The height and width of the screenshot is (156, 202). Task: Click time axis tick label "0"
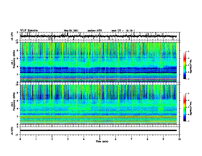click(x=20, y=139)
